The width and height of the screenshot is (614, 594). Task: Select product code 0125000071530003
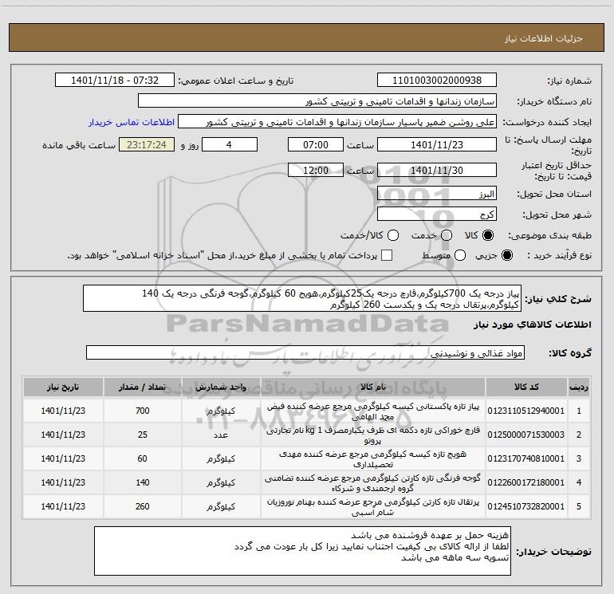526,435
